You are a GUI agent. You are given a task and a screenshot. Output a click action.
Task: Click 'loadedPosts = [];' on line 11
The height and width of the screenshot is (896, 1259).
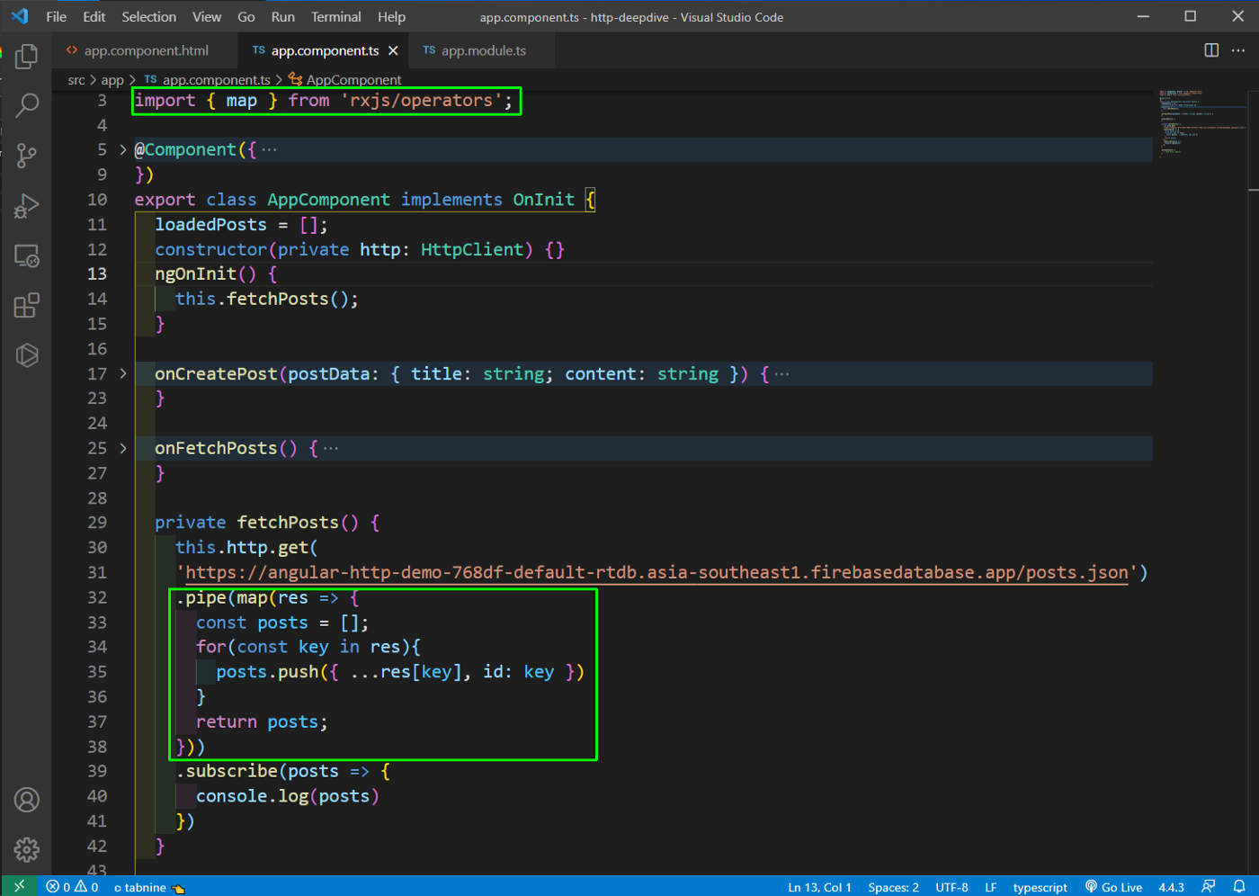pos(241,224)
